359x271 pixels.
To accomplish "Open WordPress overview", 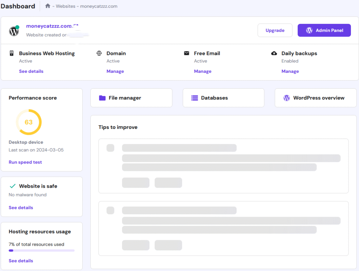I will click(x=316, y=98).
